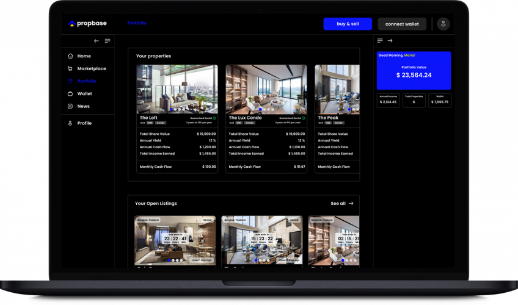This screenshot has width=518, height=305.
Task: Open Marketplace from sidebar
Action: pyautogui.click(x=92, y=68)
